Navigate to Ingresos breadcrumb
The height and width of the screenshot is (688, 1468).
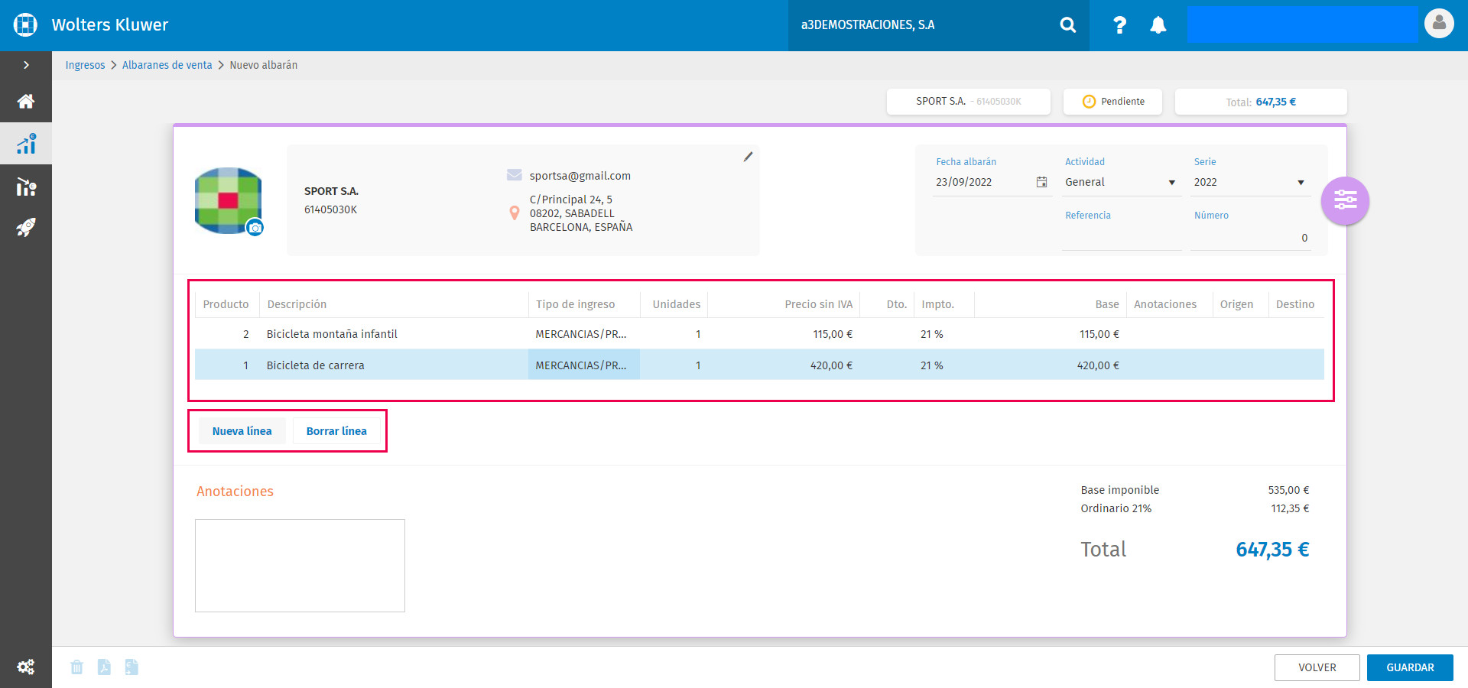click(x=85, y=65)
